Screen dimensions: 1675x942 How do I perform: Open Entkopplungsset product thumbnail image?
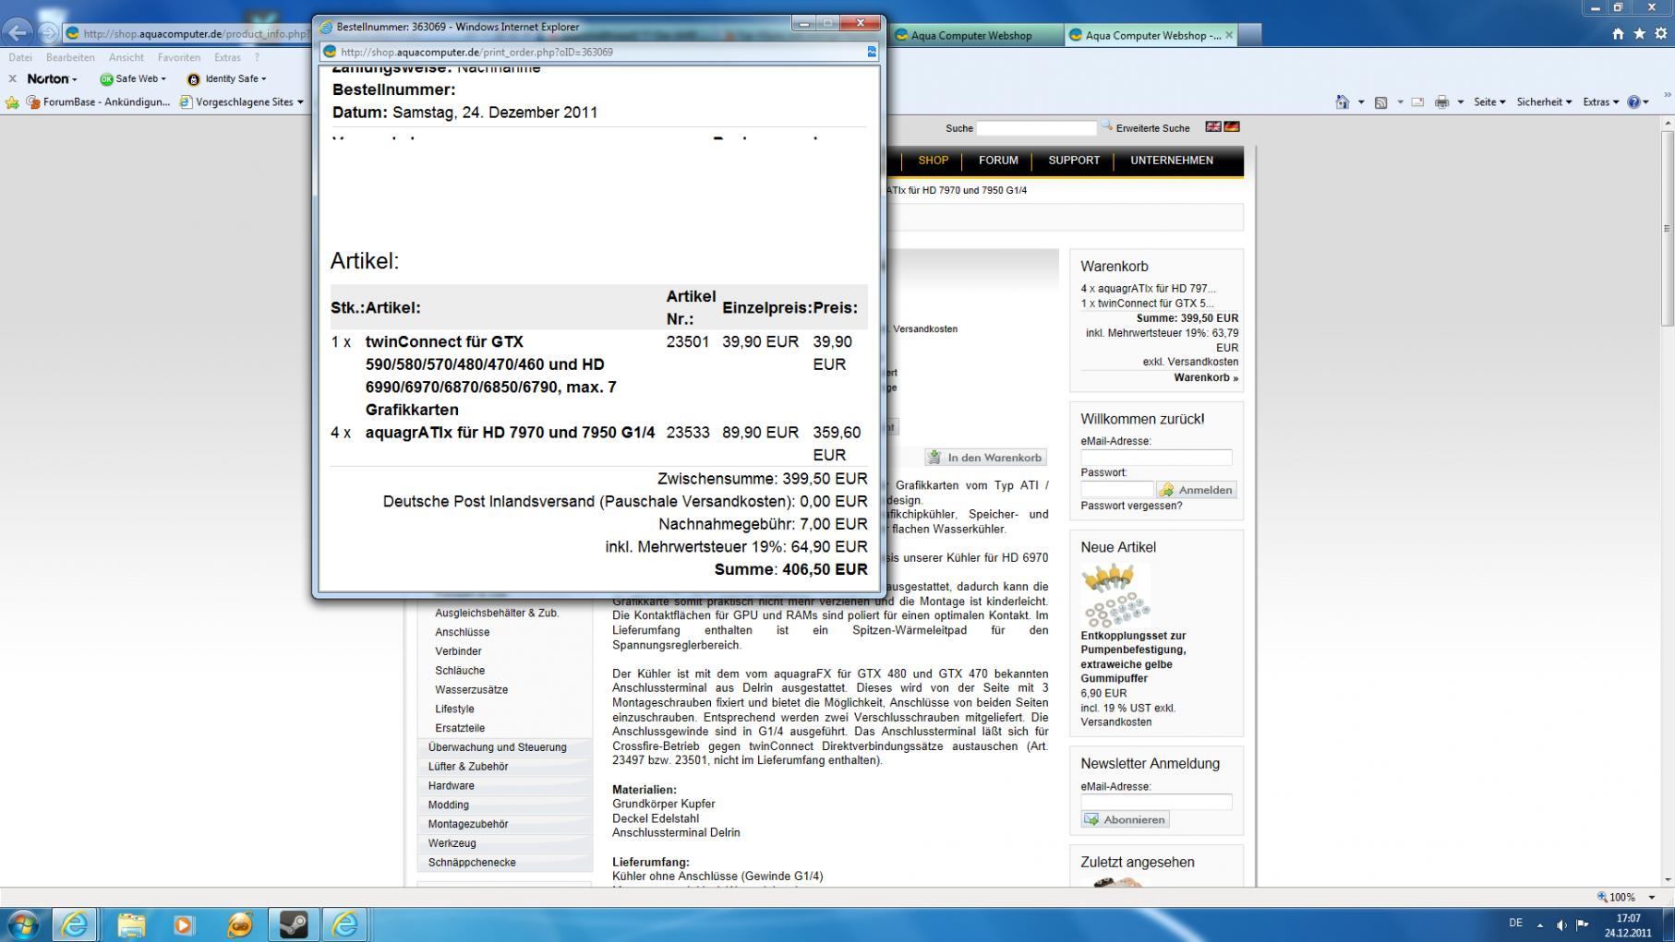pos(1116,595)
